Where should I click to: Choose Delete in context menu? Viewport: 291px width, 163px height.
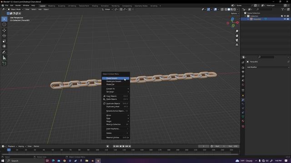coord(115,133)
